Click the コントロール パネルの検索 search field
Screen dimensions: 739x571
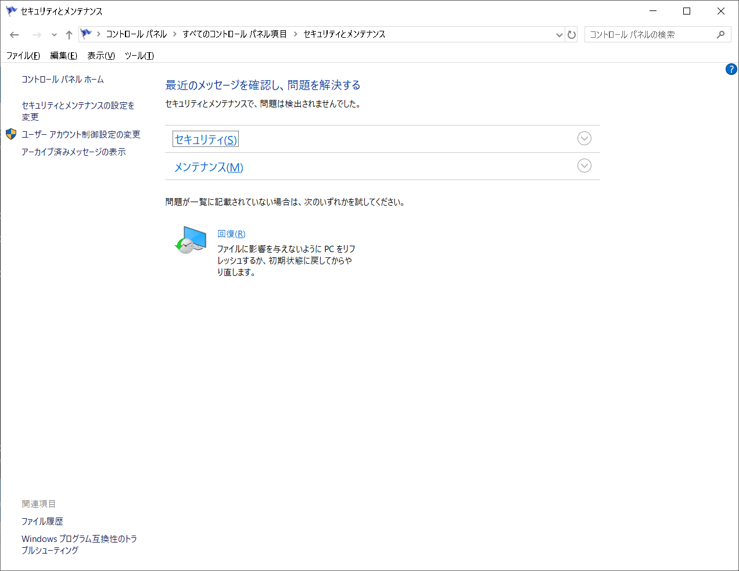[651, 34]
